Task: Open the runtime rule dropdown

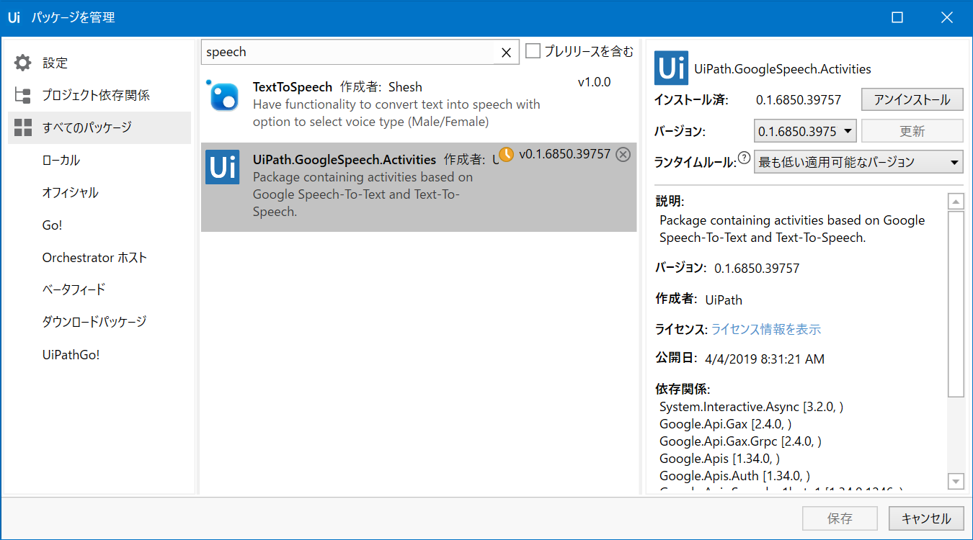Action: click(x=858, y=162)
